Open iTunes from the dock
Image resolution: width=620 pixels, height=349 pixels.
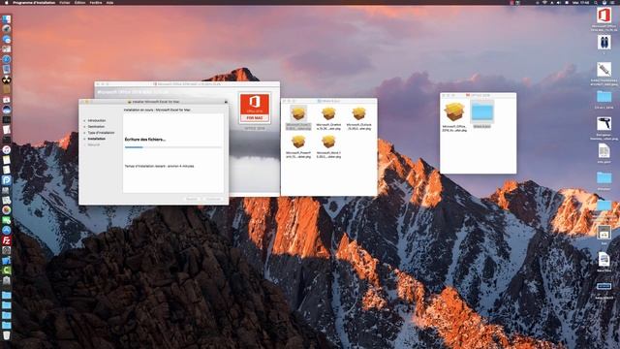[x=7, y=149]
